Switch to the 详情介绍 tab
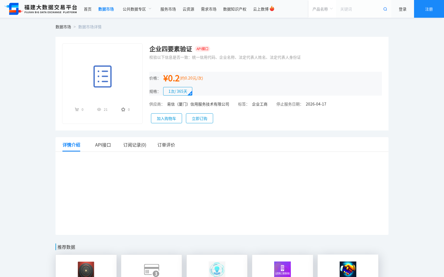Viewport: 444px width, 277px height. pyautogui.click(x=71, y=145)
